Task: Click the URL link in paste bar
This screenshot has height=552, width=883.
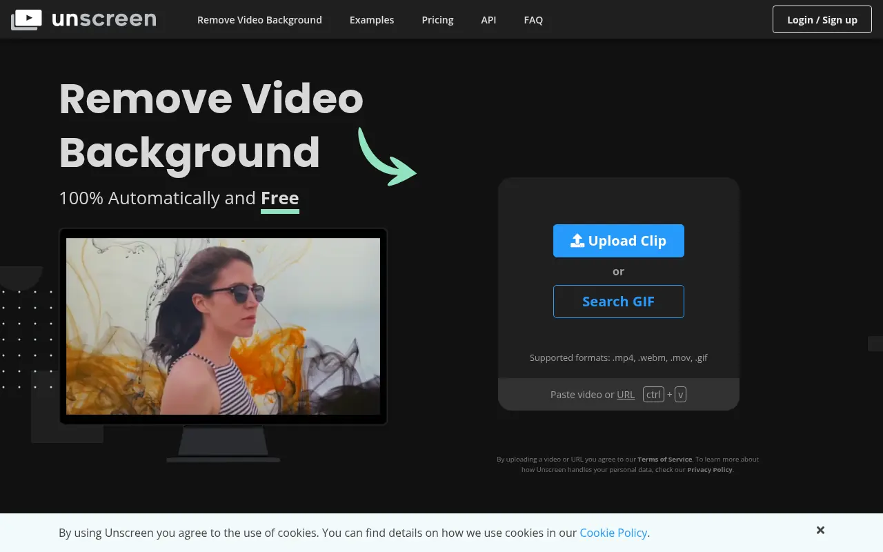Action: point(626,394)
